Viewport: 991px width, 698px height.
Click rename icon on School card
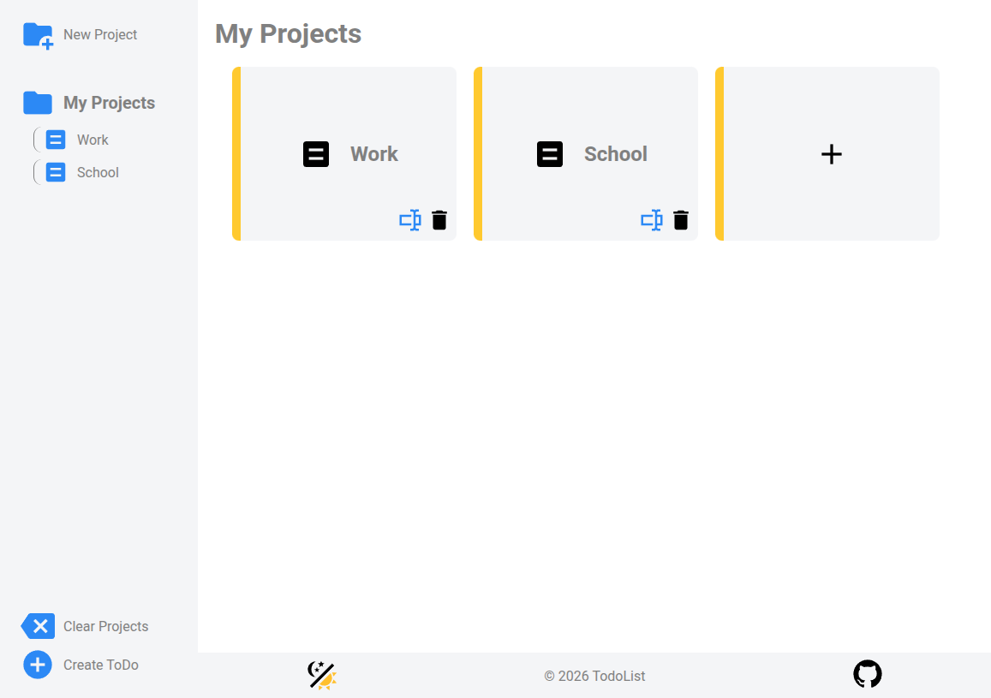652,220
